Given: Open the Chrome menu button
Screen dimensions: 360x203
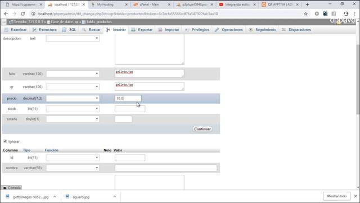Looking at the screenshot, I should tap(355, 14).
